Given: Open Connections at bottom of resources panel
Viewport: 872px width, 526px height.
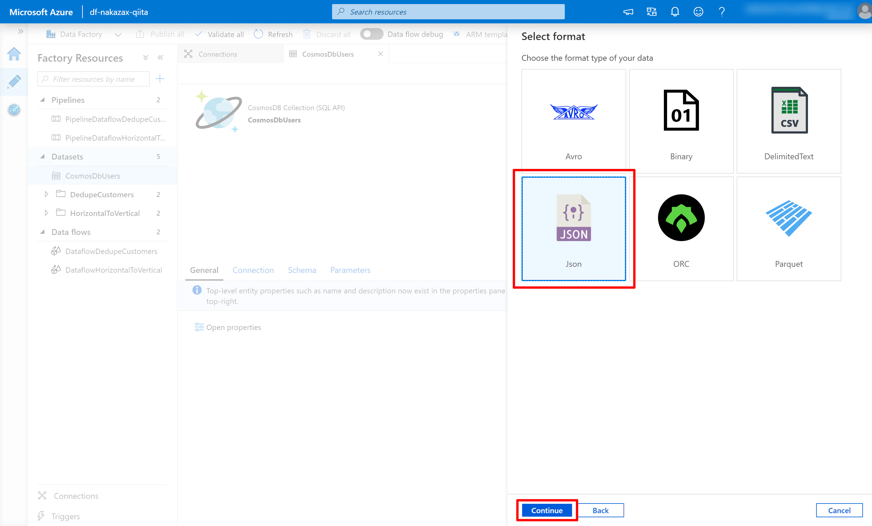Looking at the screenshot, I should click(69, 496).
